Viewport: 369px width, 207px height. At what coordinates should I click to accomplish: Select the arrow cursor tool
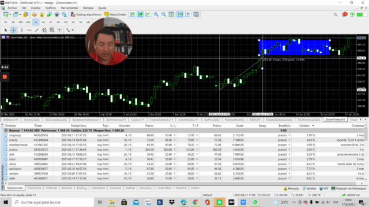[6, 30]
